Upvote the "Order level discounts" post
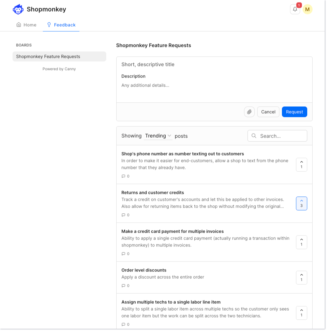The width and height of the screenshot is (331, 335). pos(301,277)
